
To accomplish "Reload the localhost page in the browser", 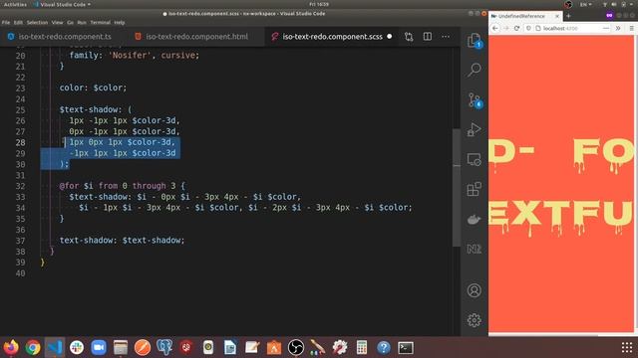I will tap(516, 29).
